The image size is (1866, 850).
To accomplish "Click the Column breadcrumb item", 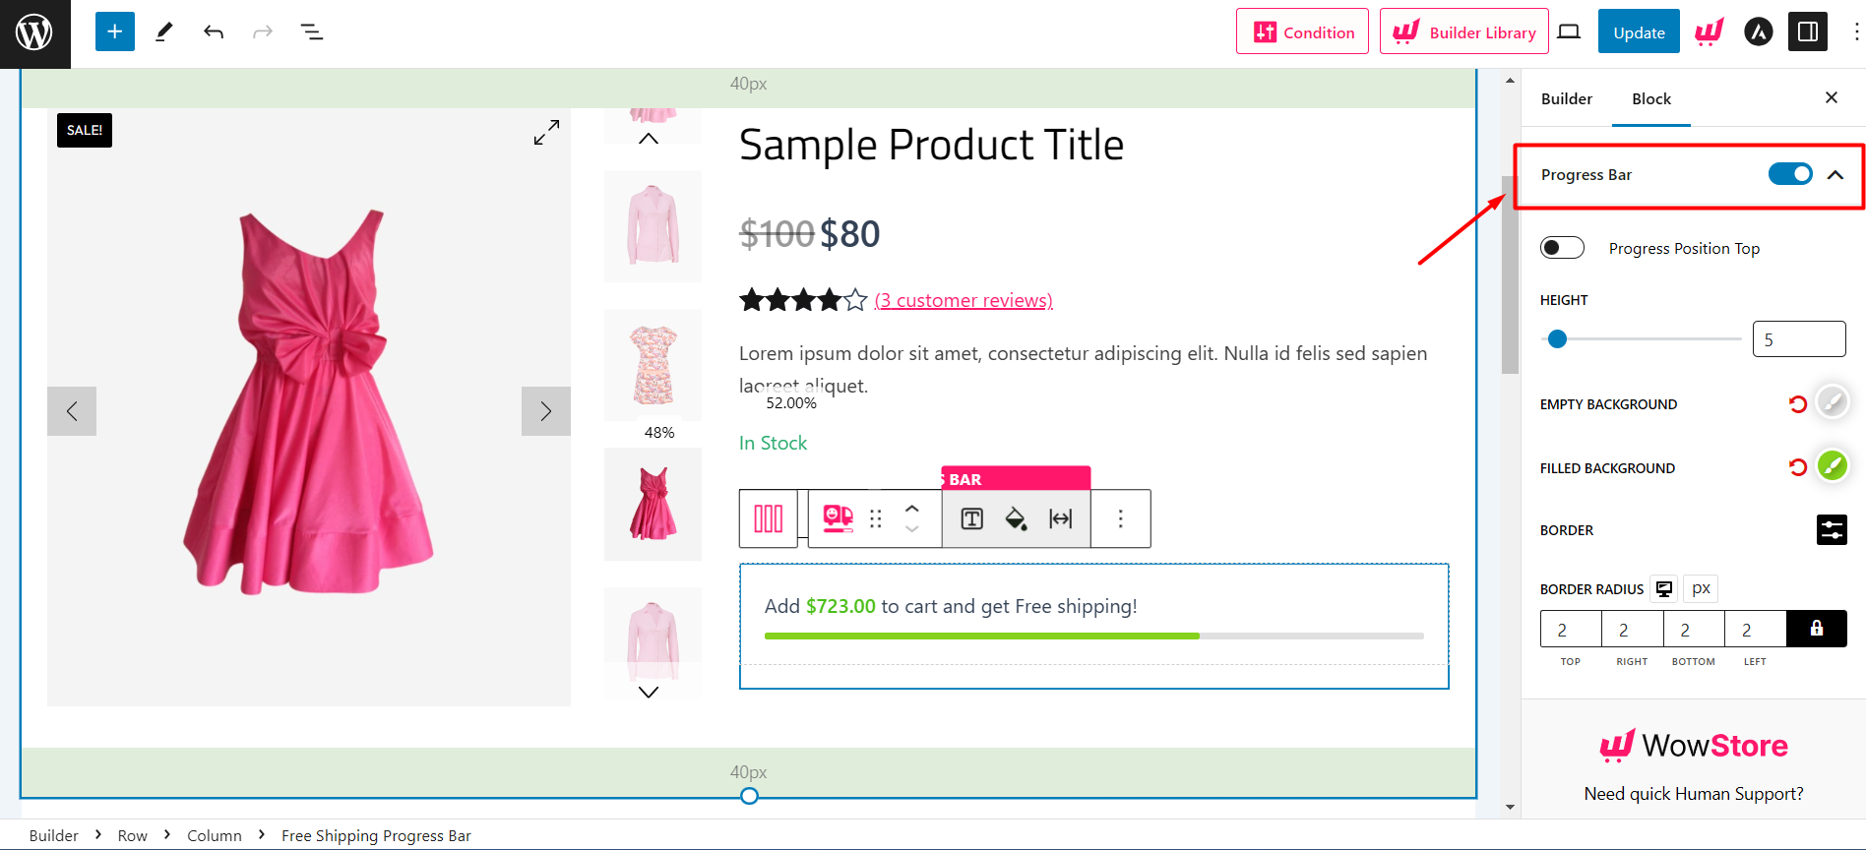I will tap(215, 835).
